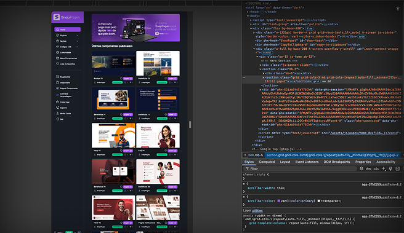Favorite the Hero 41 card heart
404x233 pixels.
point(121,151)
